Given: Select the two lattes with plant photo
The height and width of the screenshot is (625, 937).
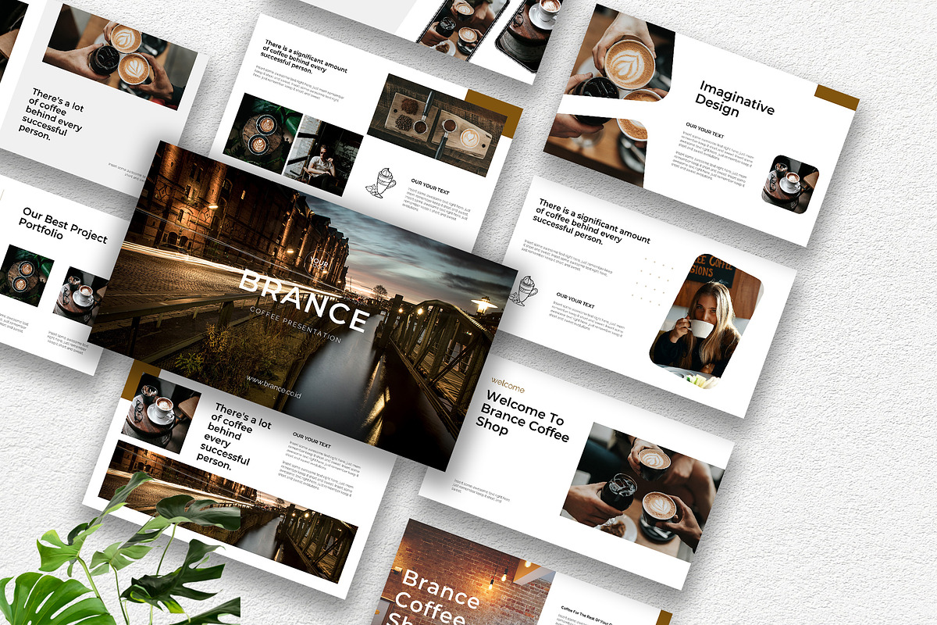Looking at the screenshot, I should coord(262,133).
